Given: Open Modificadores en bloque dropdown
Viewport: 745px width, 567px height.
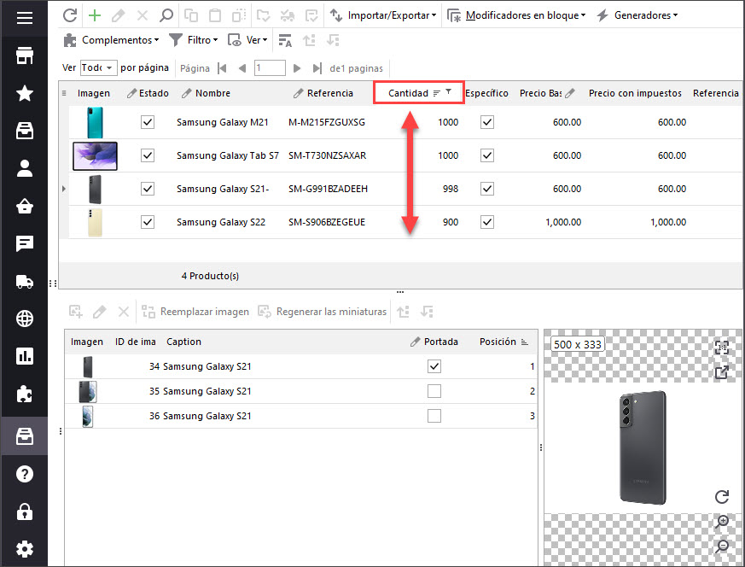Looking at the screenshot, I should tap(517, 15).
